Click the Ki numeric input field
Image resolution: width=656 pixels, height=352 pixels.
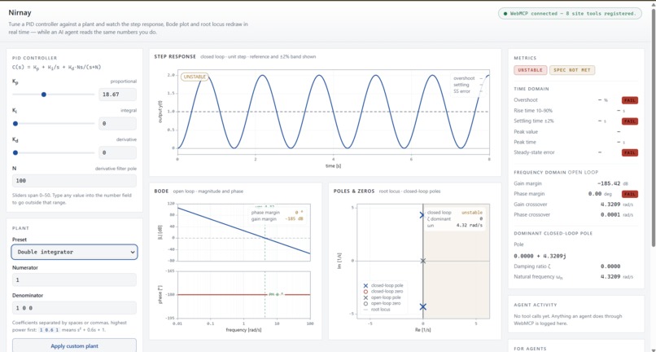[117, 124]
